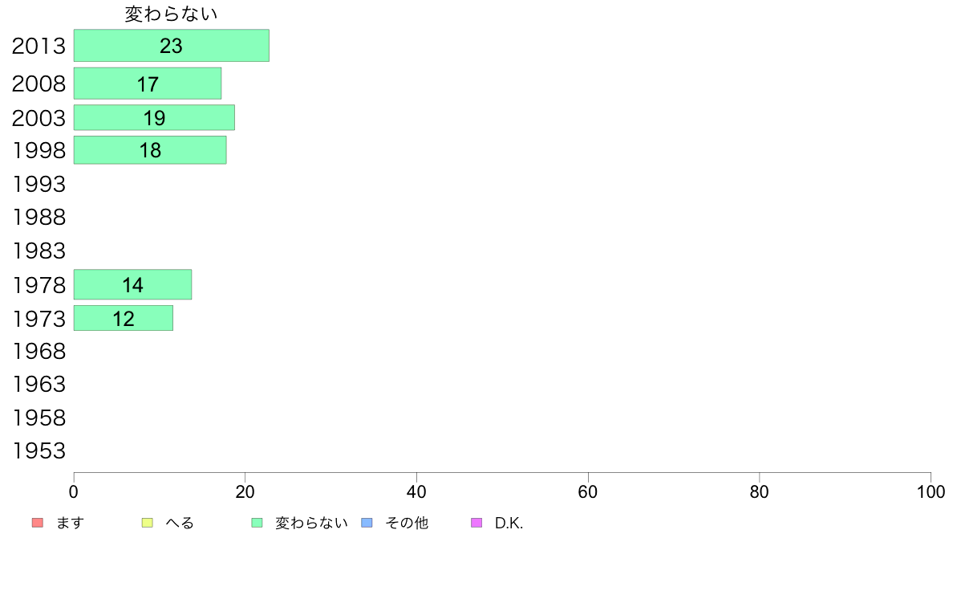Click the D.K. legend text
The width and height of the screenshot is (953, 591).
[509, 523]
